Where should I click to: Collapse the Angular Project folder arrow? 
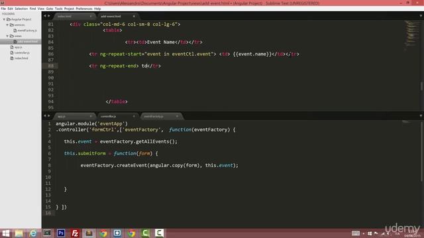pos(4,19)
